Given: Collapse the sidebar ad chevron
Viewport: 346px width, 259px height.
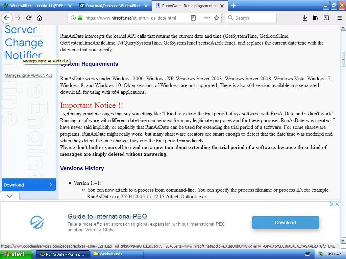Looking at the screenshot, I should coord(9,196).
